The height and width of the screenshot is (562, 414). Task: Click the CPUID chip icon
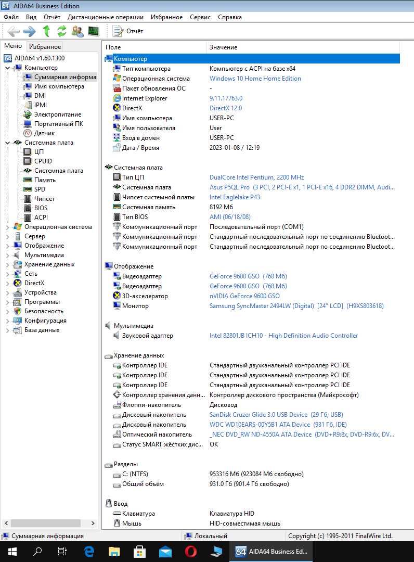[x=28, y=161]
